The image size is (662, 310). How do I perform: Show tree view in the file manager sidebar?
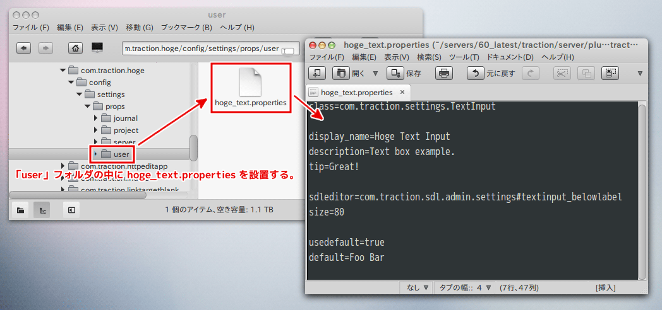42,209
